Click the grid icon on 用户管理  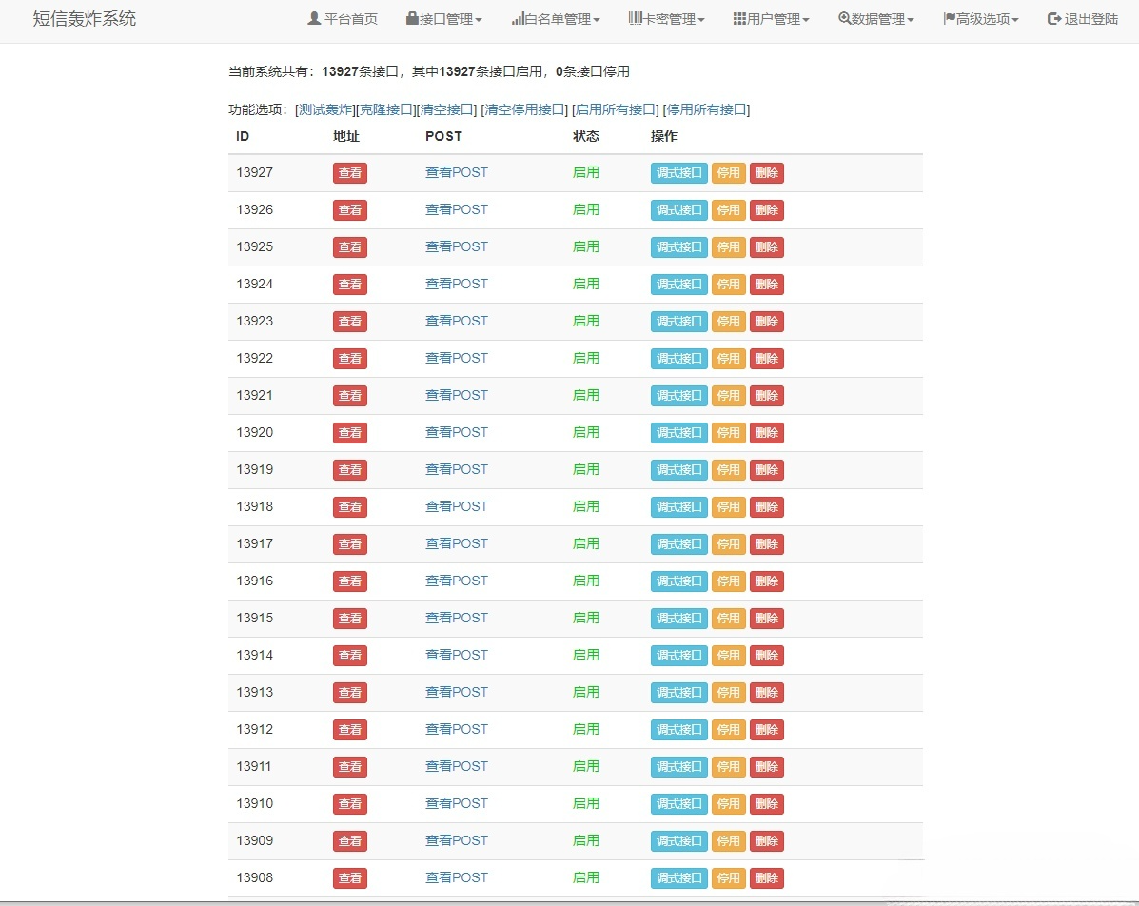click(738, 18)
